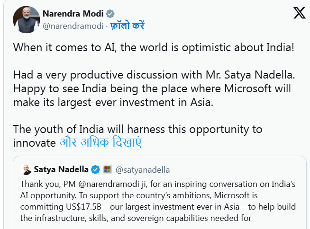Image resolution: width=310 pixels, height=229 pixels.
Task: Click the @satyanadella handle
Action: [143, 169]
